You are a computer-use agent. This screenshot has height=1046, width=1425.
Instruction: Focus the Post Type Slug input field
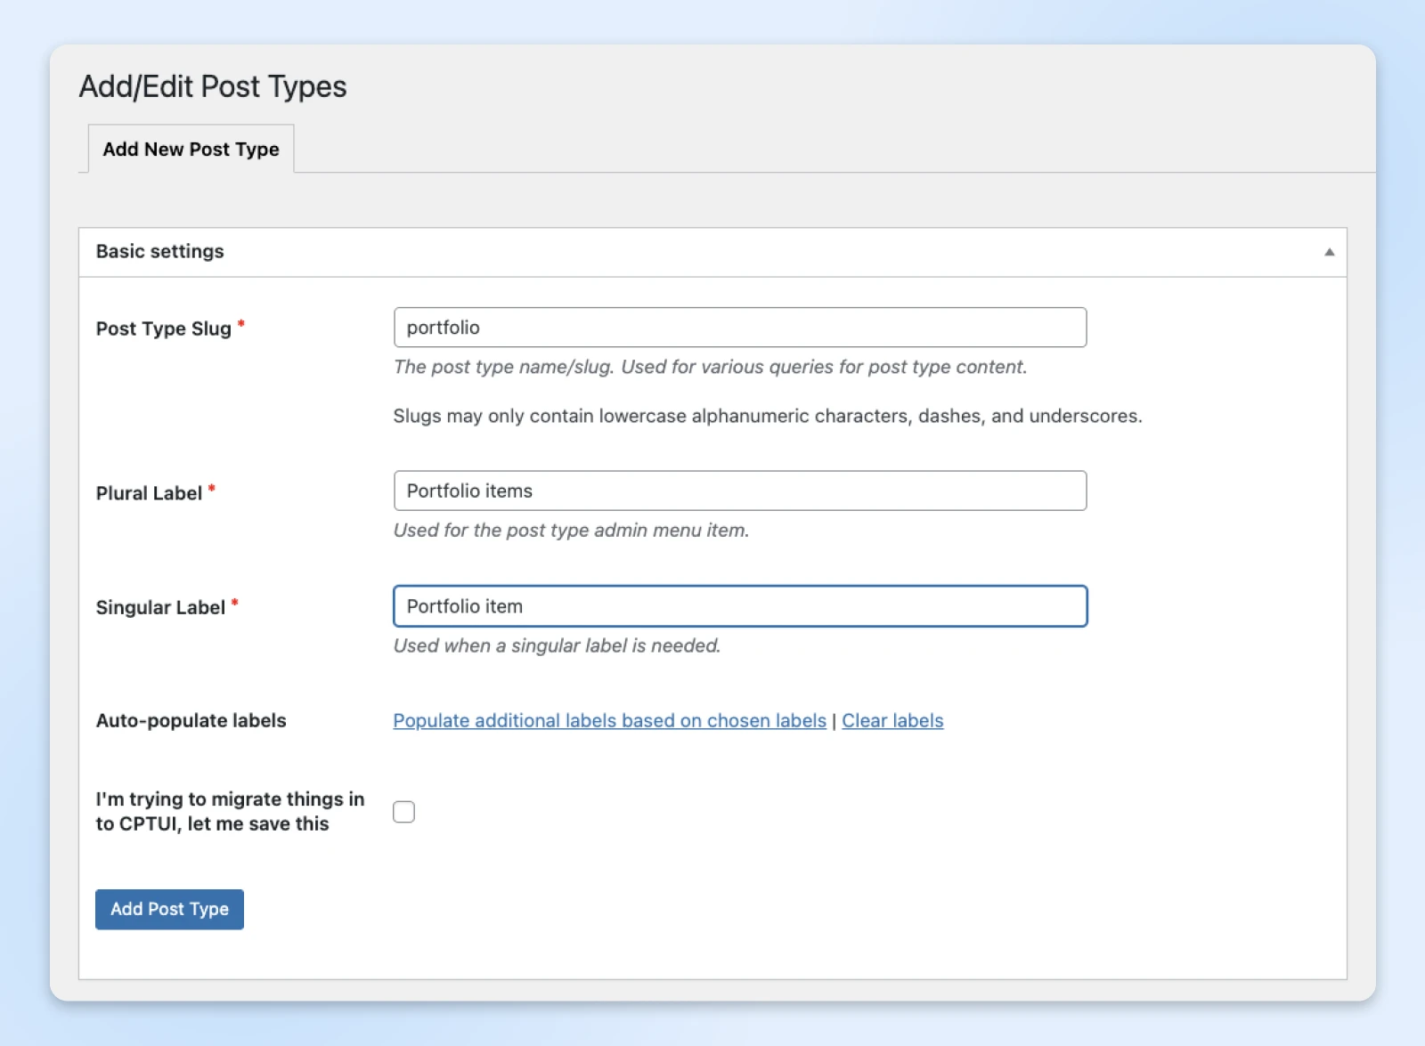(739, 328)
